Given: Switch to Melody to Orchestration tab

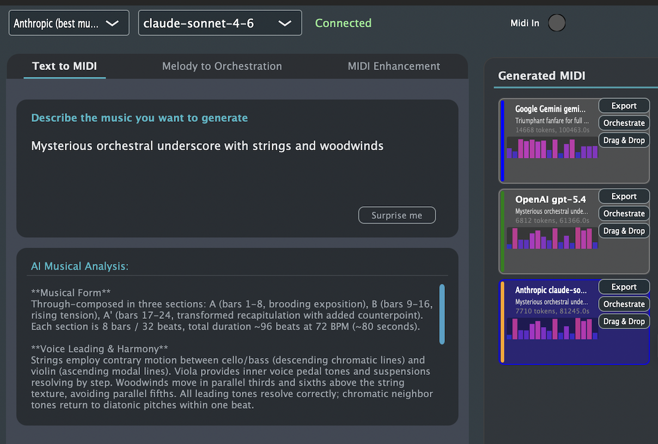Looking at the screenshot, I should [x=222, y=66].
